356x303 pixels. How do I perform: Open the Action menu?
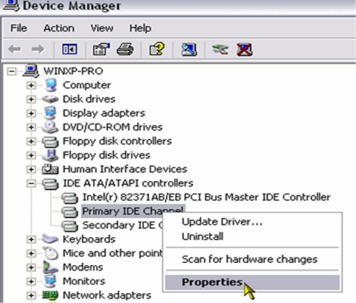tap(59, 28)
